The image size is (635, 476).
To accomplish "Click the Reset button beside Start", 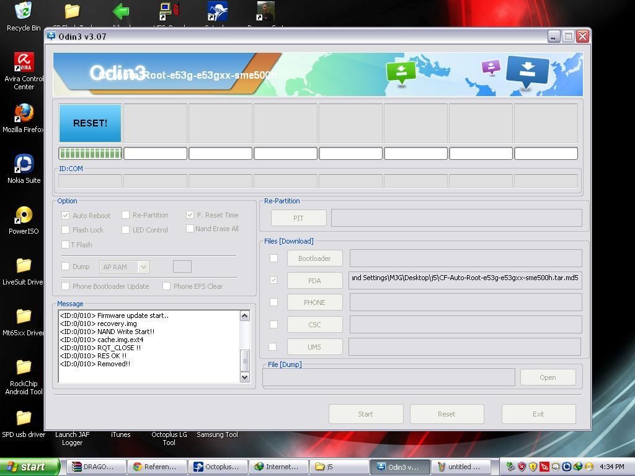I will click(x=446, y=413).
